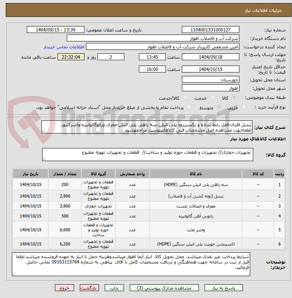
Task: Click the quantity 500 cell
Action: pos(65,216)
